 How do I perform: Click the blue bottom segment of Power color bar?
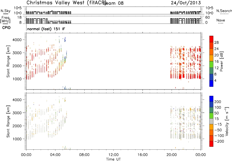click(x=211, y=83)
